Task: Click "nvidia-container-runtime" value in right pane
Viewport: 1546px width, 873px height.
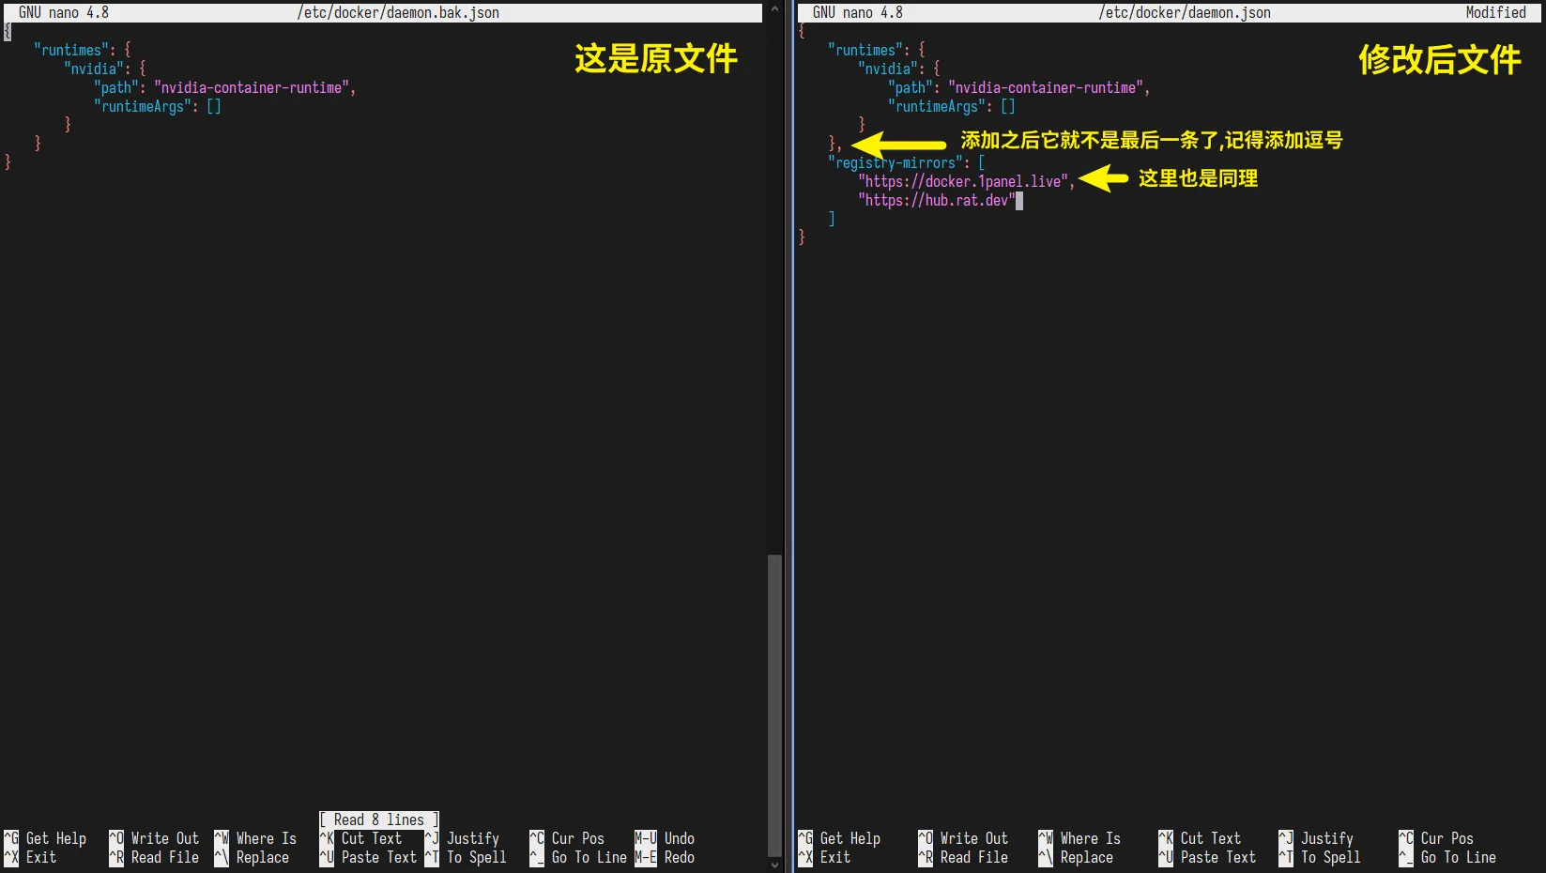Action: pos(1046,87)
